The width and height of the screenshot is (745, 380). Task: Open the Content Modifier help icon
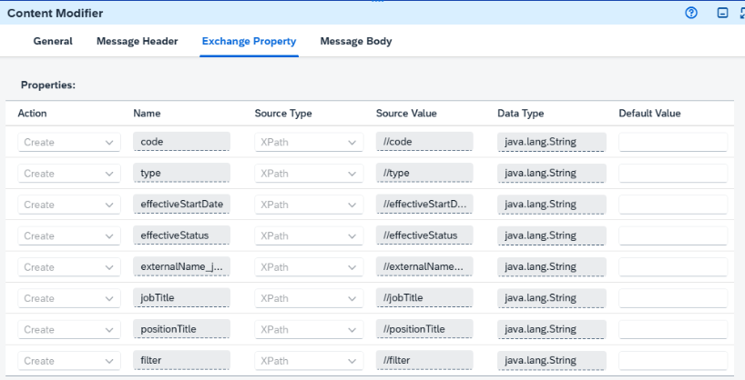tap(691, 13)
